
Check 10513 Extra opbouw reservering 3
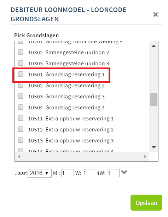click(21, 140)
